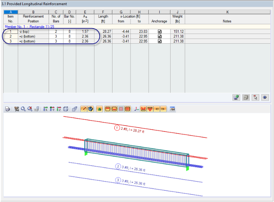274x202 pixels.
Task: Click the save reinforcement template icon
Action: pyautogui.click(x=236, y=97)
